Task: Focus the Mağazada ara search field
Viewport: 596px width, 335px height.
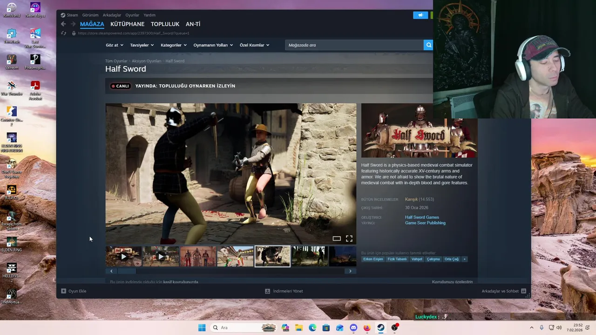Action: coord(354,45)
